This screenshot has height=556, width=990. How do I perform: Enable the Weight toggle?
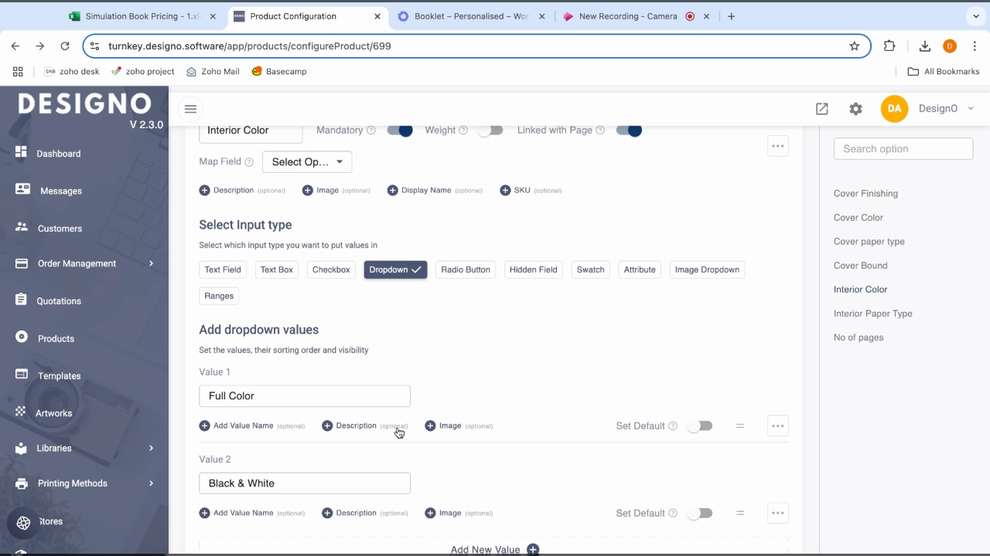490,131
